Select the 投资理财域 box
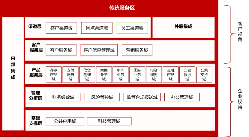The image size is (249, 137). (154, 74)
